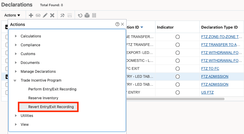Select indicator radio in highlighted FTZ ADMISSION row

(x=178, y=77)
